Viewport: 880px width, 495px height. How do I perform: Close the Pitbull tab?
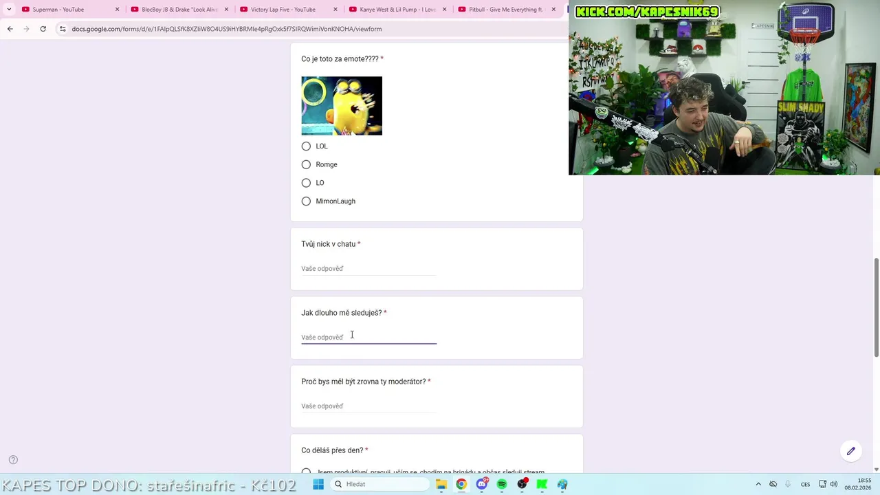click(554, 10)
